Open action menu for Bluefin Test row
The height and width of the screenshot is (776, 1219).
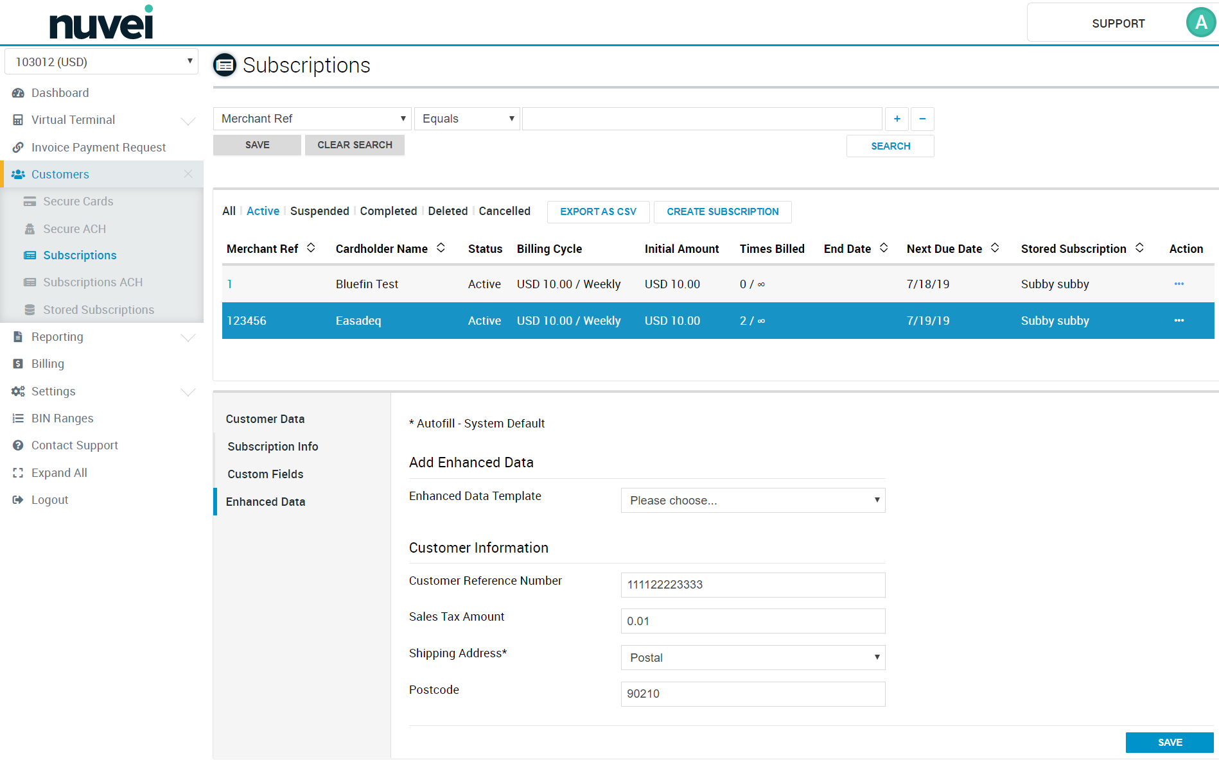click(1179, 284)
